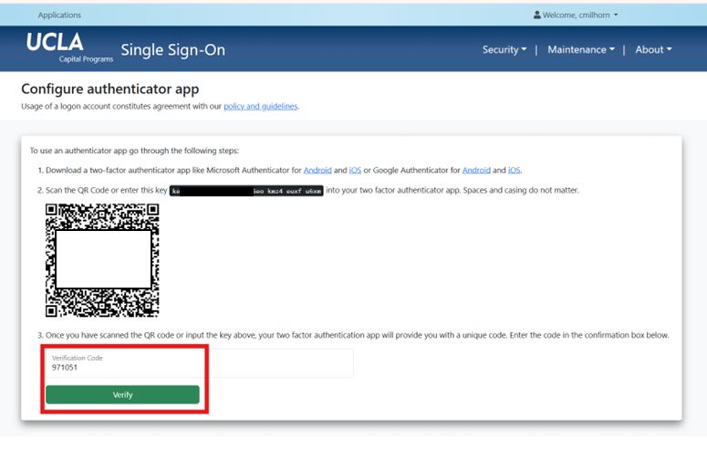Click the green Verify button

coord(122,394)
